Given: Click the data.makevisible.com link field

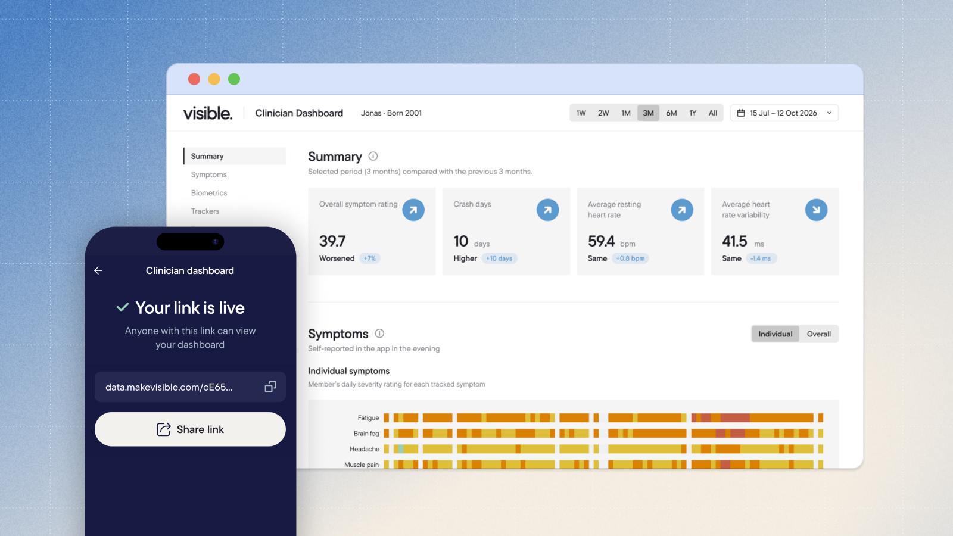Looking at the screenshot, I should [x=190, y=387].
